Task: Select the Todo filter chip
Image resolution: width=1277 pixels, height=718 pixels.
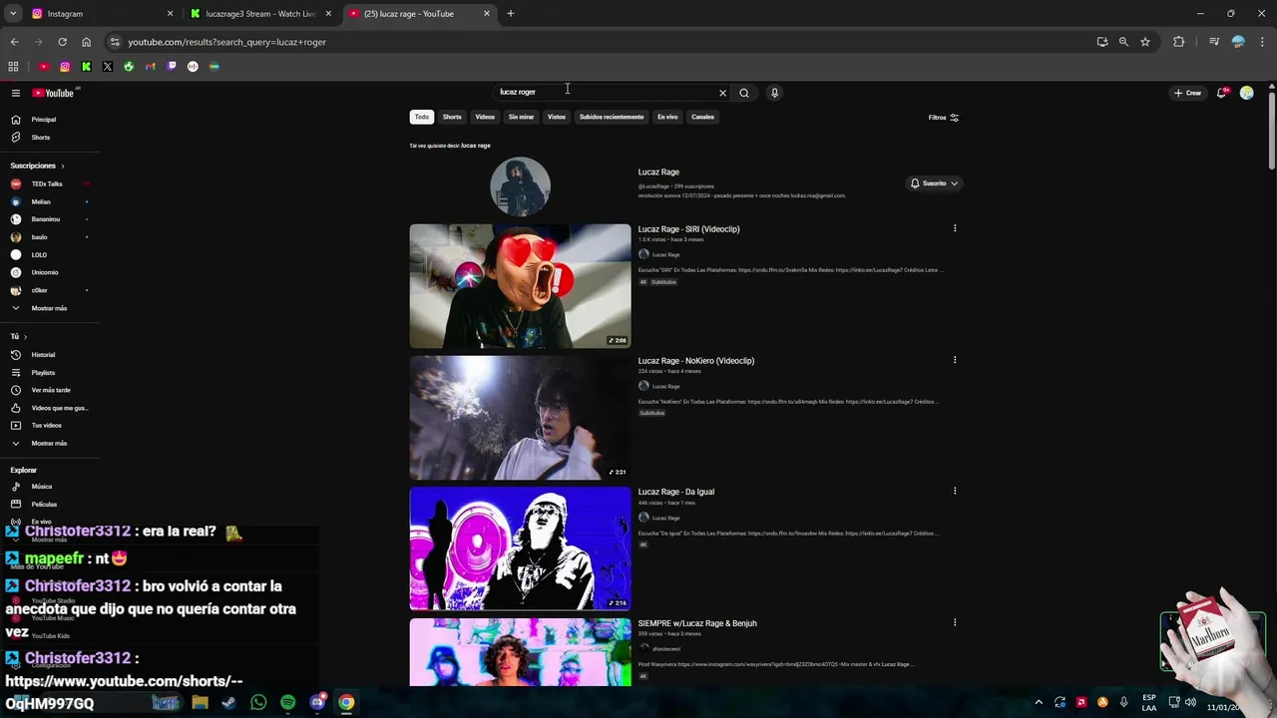Action: [422, 117]
